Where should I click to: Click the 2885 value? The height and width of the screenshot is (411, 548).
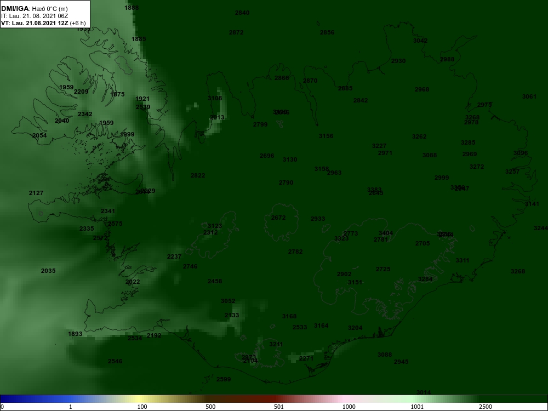click(345, 88)
